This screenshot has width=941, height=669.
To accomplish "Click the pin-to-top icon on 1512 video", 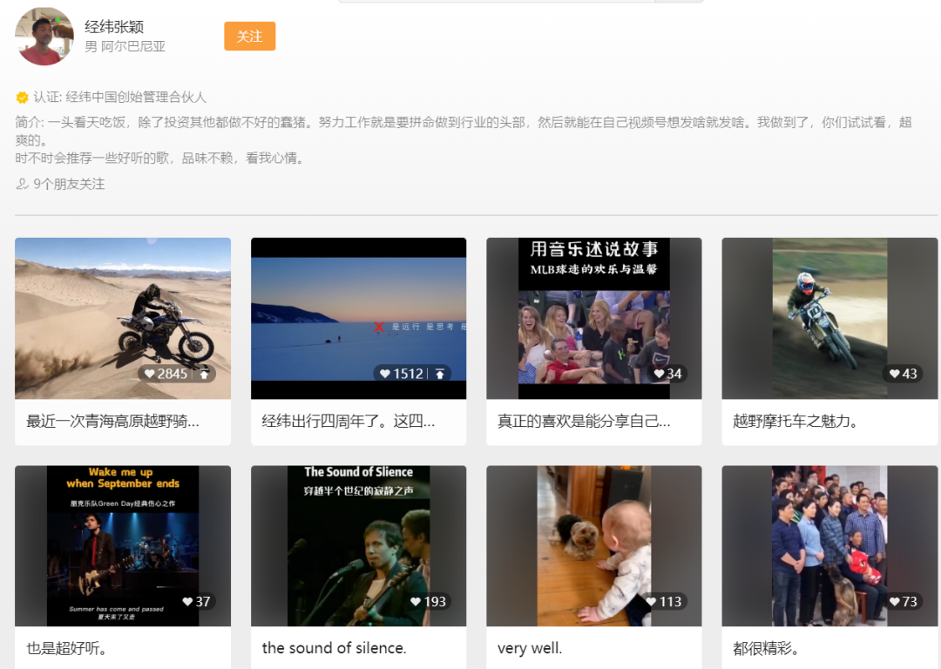I will click(440, 374).
